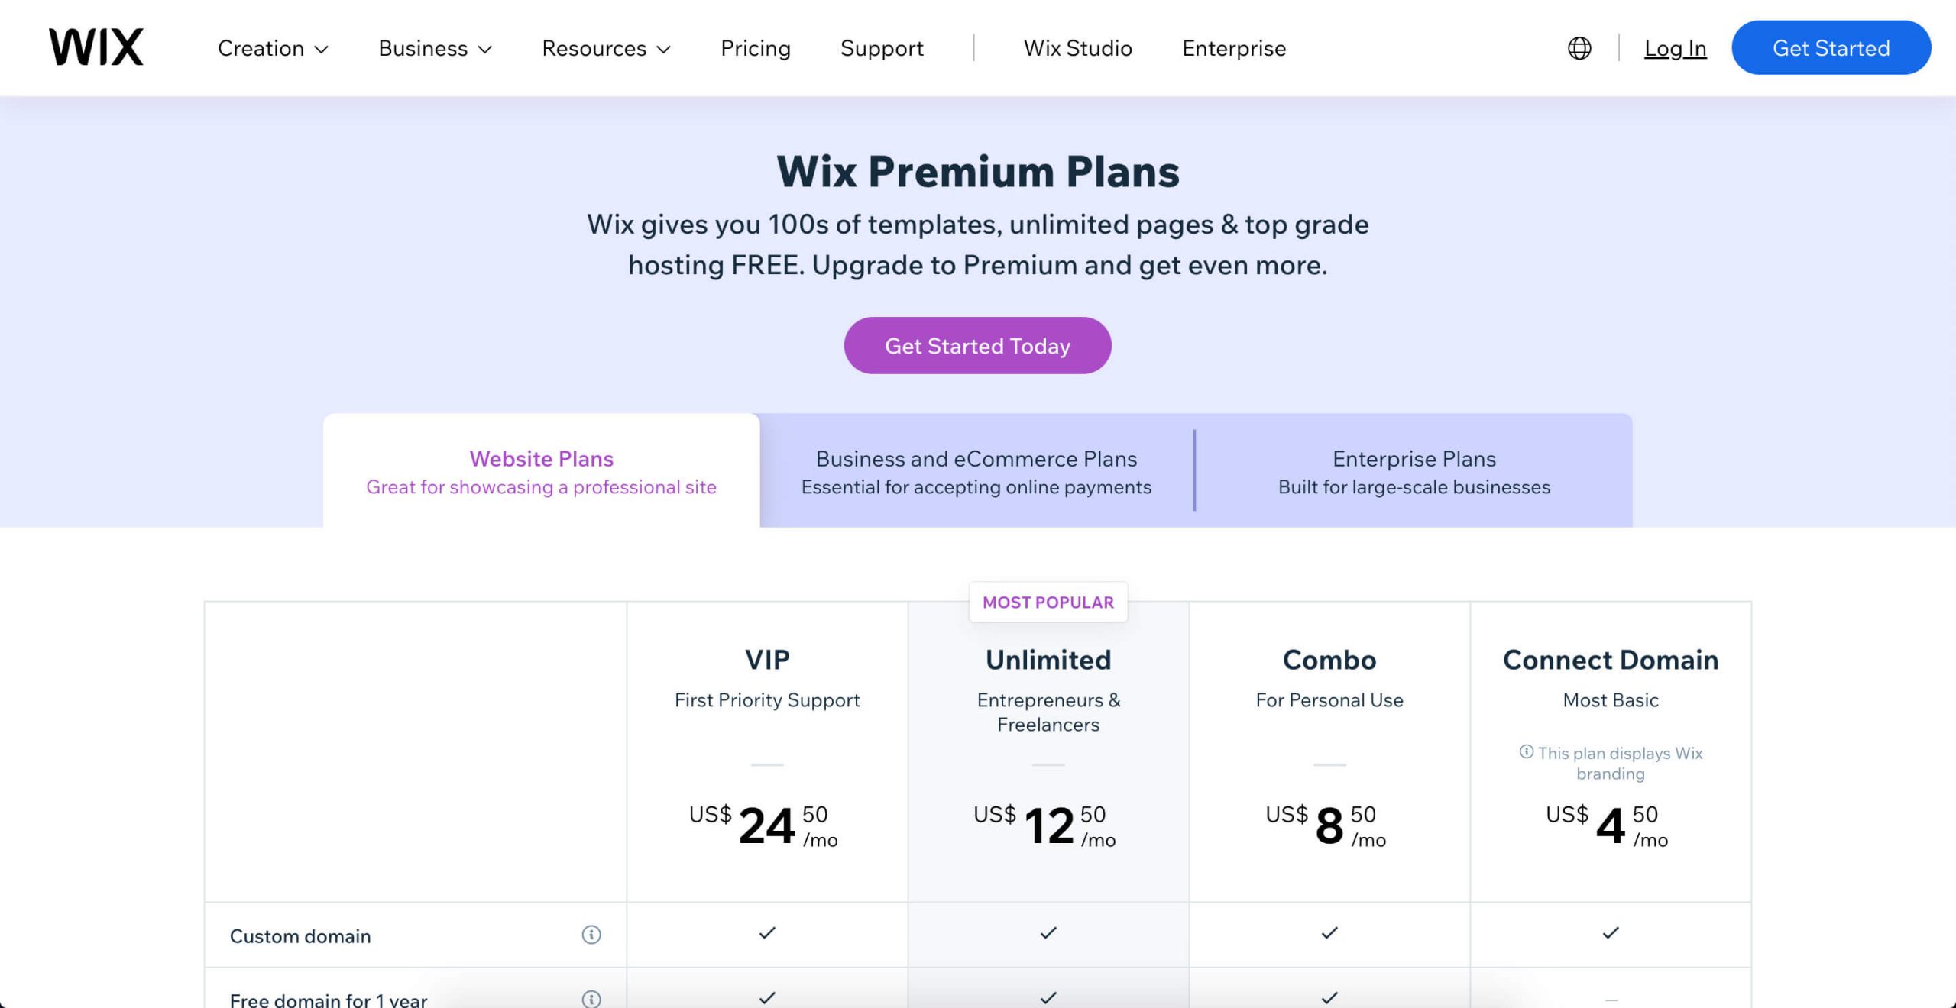Open Wix Studio from the navbar
Image resolution: width=1956 pixels, height=1008 pixels.
click(1077, 48)
